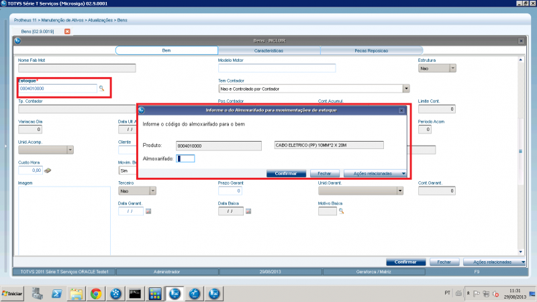
Task: Switch to the active TOTVS taskbar window
Action: [x=175, y=293]
